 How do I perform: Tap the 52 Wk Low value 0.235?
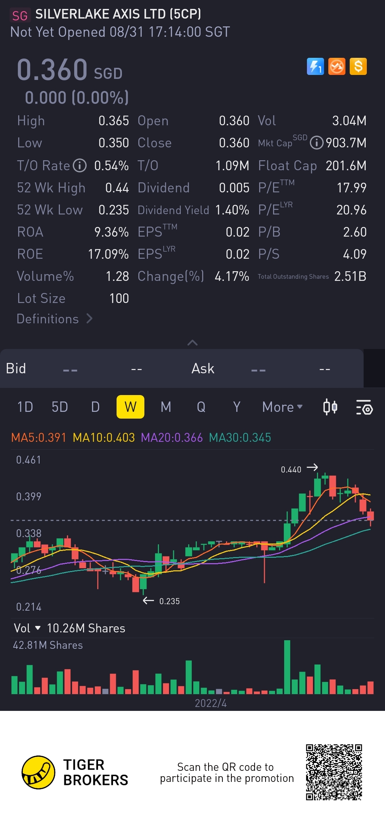point(114,210)
